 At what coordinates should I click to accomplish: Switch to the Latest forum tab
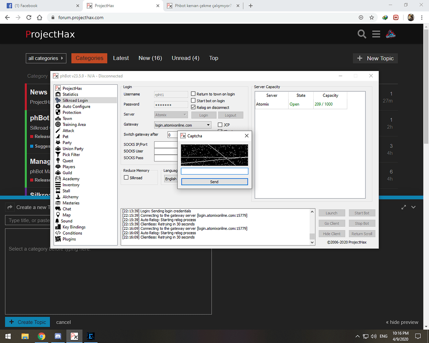(121, 58)
